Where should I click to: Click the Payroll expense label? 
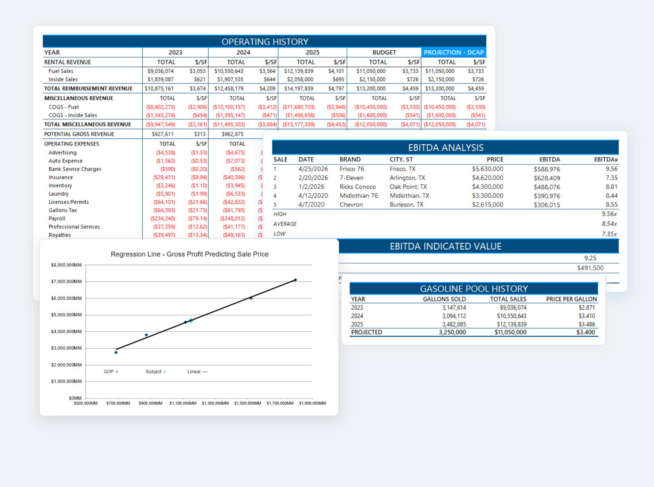[57, 219]
